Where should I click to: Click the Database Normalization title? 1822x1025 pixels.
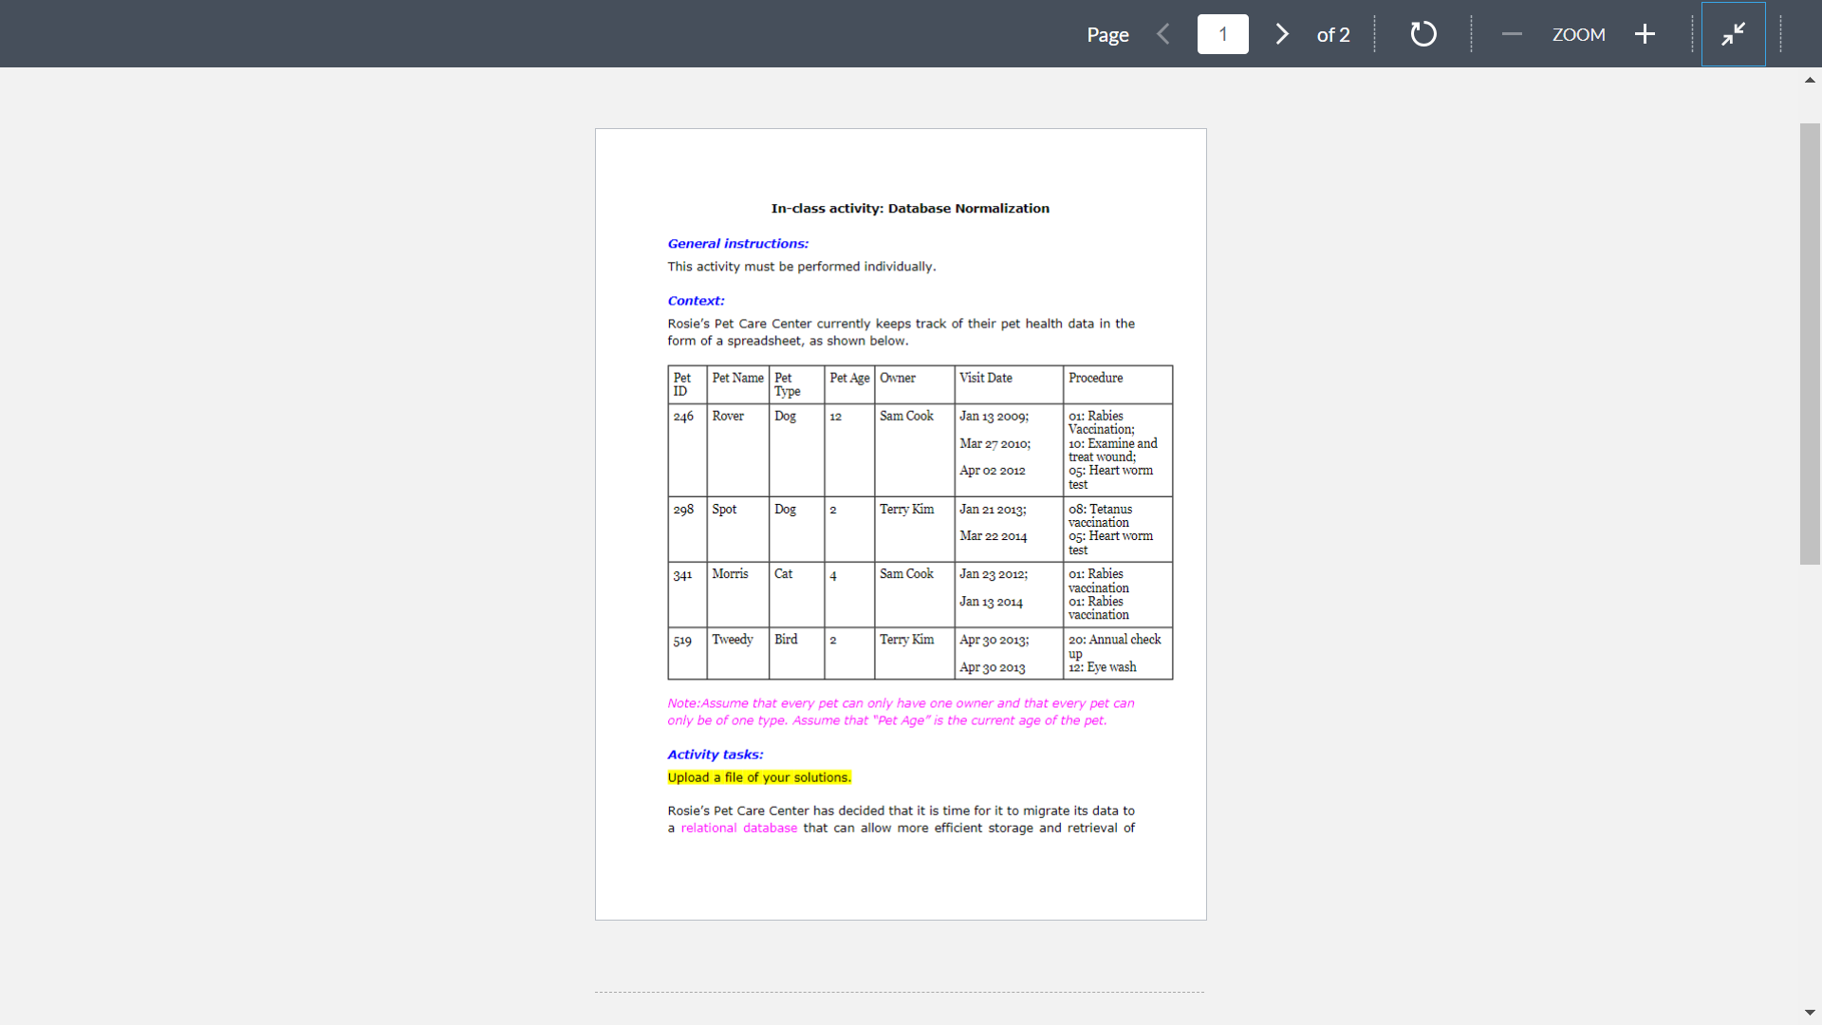coord(909,208)
